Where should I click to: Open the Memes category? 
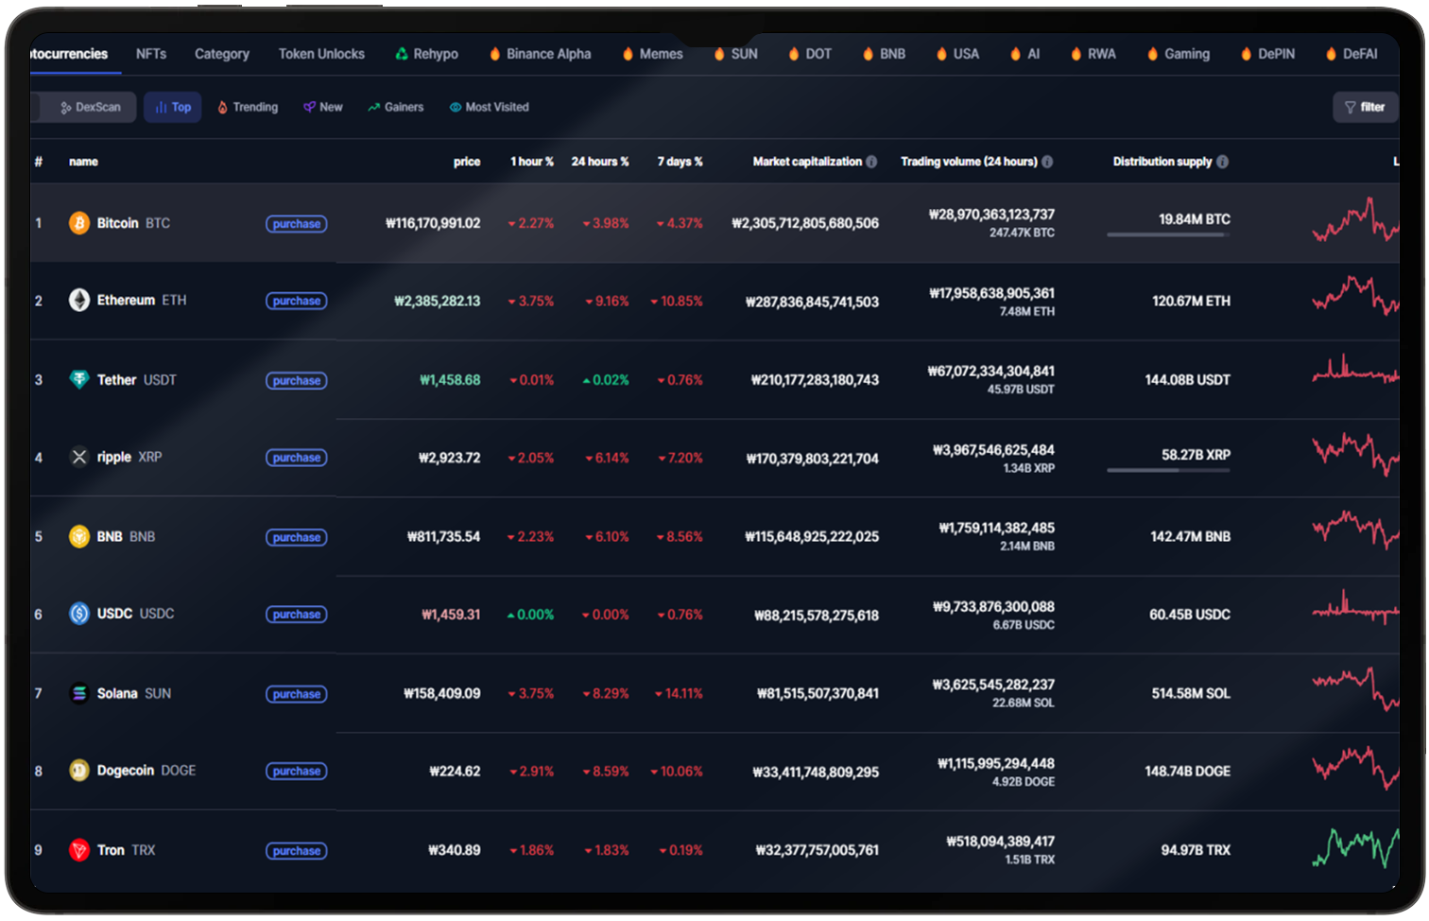(652, 54)
